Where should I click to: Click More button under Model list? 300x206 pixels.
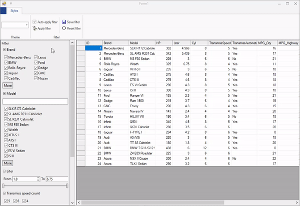point(8,163)
